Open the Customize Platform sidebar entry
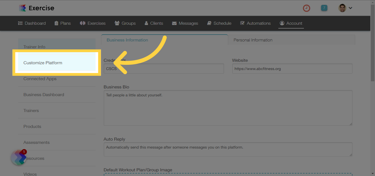375x176 pixels. pos(43,63)
